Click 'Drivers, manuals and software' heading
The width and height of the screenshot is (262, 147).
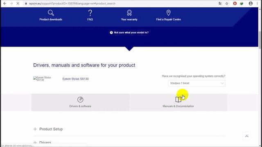(84, 65)
